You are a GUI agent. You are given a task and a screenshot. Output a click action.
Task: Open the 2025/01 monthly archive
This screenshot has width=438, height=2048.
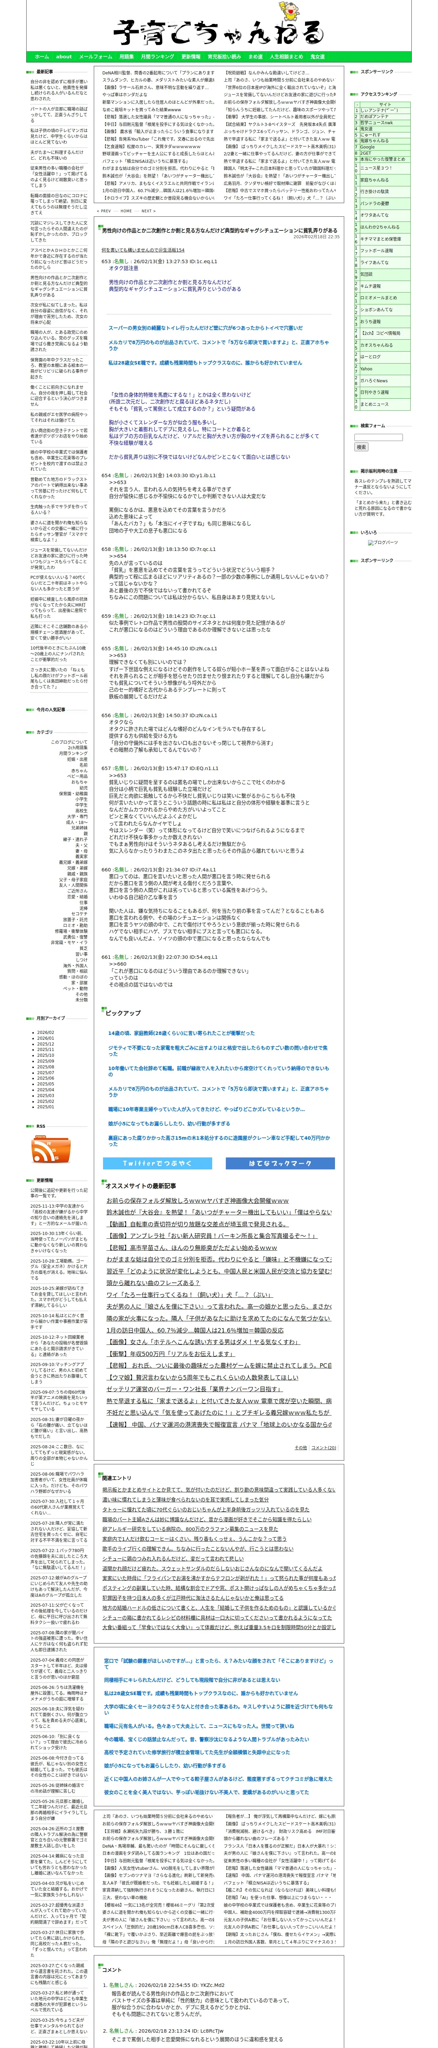click(x=45, y=1106)
